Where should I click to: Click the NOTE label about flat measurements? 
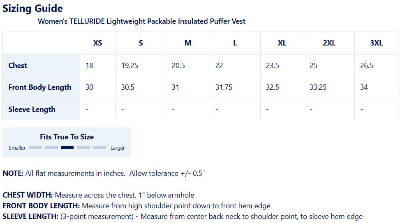coord(13,173)
